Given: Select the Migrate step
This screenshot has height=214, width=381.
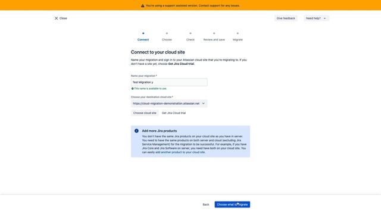Looking at the screenshot, I should point(238,37).
